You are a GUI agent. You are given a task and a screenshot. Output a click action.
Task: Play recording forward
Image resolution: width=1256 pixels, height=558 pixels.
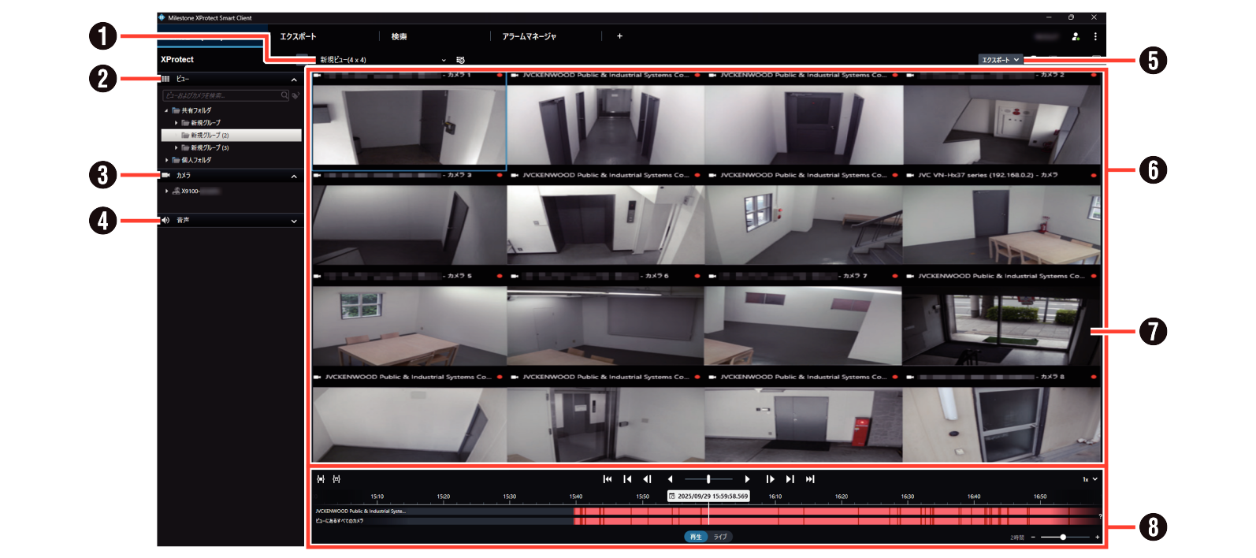[747, 479]
